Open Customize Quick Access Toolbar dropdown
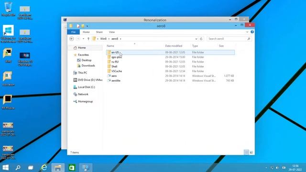The width and height of the screenshot is (306, 172). tap(87, 26)
